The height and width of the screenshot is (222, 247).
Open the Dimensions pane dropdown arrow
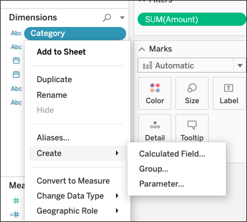click(x=122, y=17)
